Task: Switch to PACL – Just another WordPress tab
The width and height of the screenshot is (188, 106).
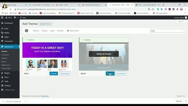Action: click(147, 5)
